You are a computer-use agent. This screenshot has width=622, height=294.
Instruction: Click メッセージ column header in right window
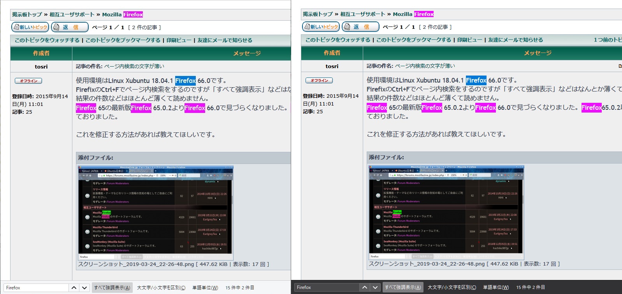coord(538,53)
